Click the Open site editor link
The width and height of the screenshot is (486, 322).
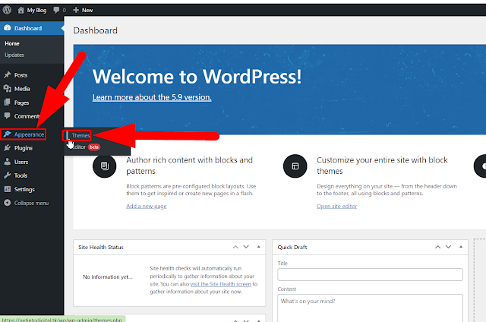click(x=336, y=206)
